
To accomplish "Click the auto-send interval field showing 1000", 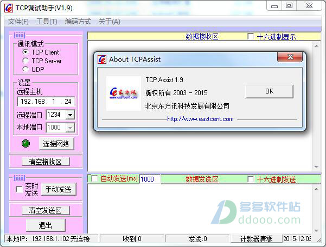I will [150, 179].
